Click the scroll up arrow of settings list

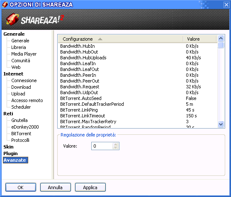pyautogui.click(x=221, y=39)
